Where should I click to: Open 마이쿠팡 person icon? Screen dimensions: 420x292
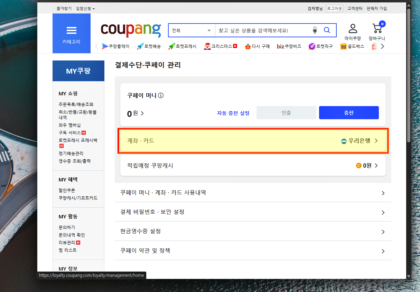[x=353, y=28]
